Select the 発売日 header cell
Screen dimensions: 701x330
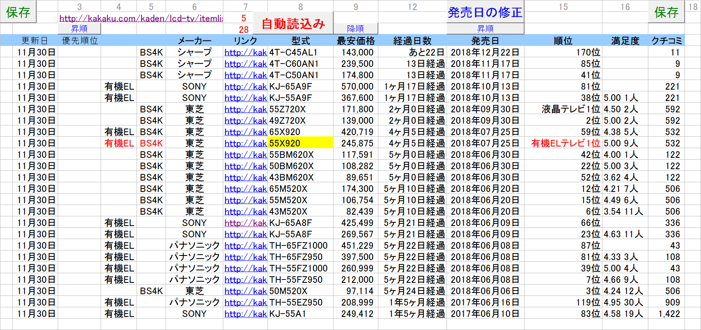[x=485, y=40]
